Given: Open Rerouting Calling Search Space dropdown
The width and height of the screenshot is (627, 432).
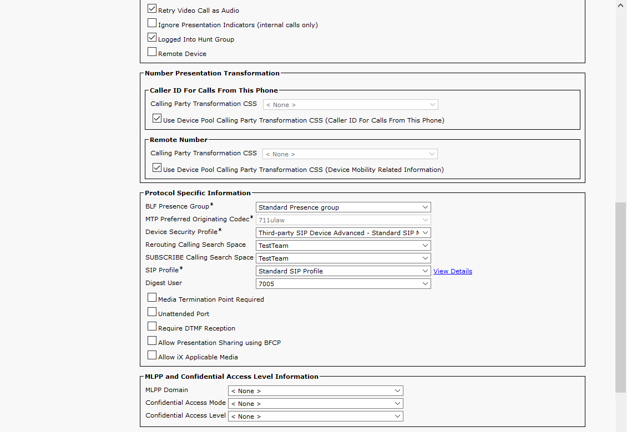Looking at the screenshot, I should pyautogui.click(x=343, y=246).
